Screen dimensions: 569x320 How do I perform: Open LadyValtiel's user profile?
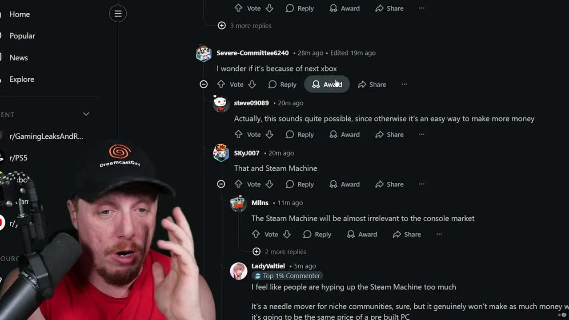(x=268, y=266)
